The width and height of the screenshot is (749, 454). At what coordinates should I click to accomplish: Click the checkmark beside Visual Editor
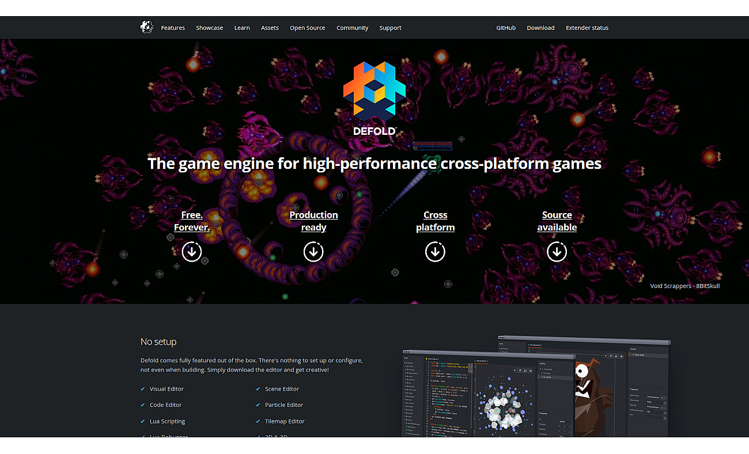(x=143, y=389)
